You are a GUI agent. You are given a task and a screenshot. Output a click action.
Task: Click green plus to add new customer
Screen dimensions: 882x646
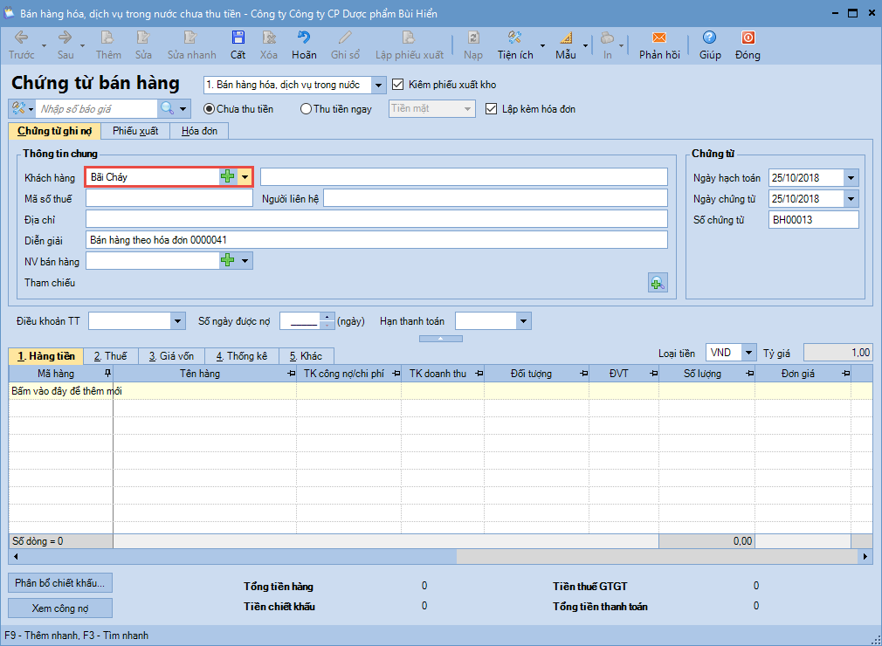coord(228,176)
